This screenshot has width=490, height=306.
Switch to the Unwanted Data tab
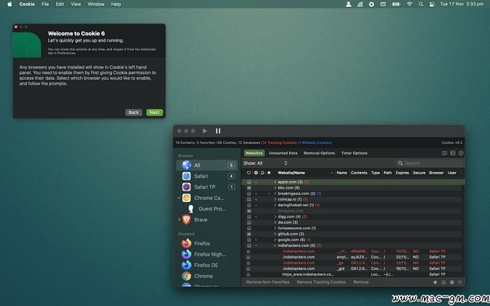click(x=283, y=153)
